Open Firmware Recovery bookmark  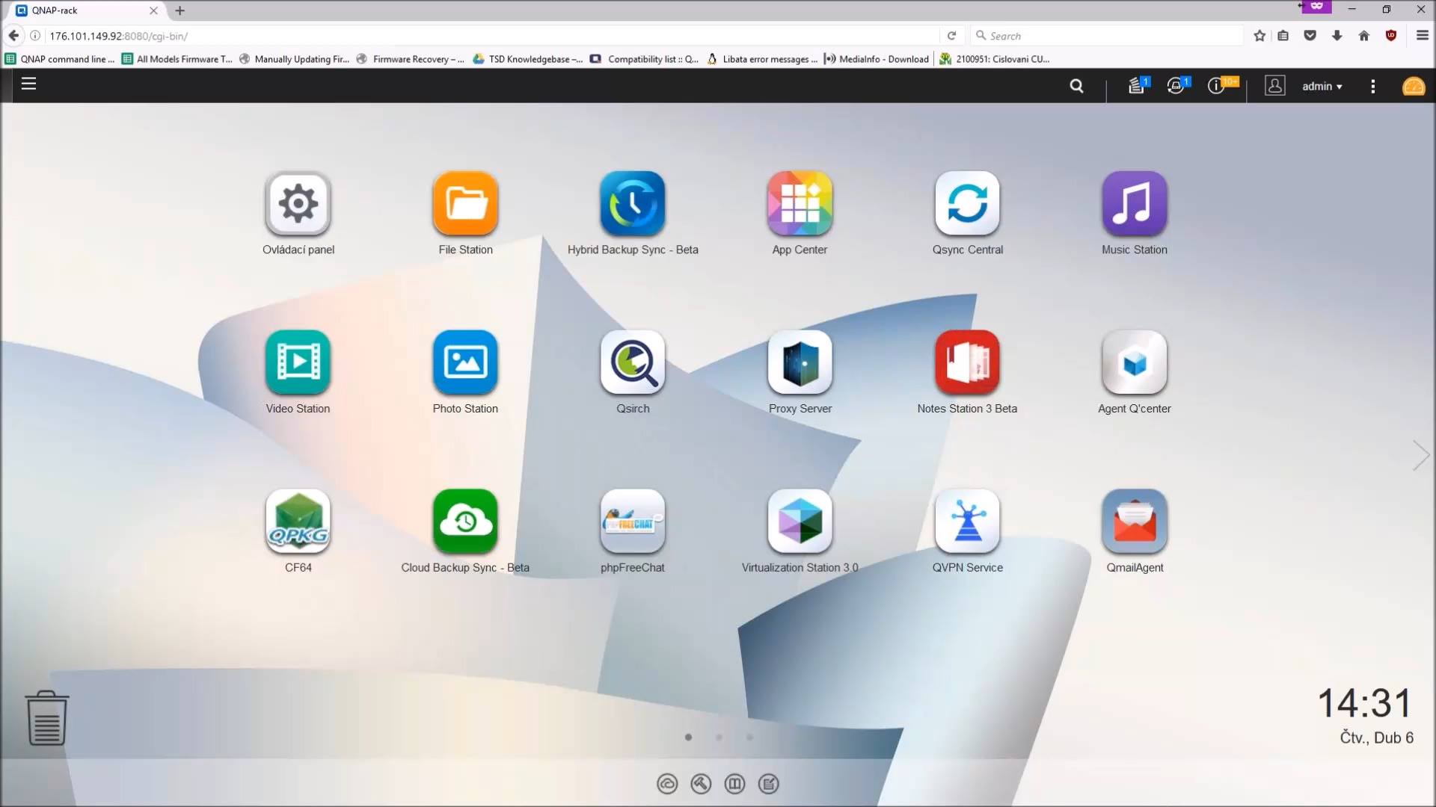411,59
